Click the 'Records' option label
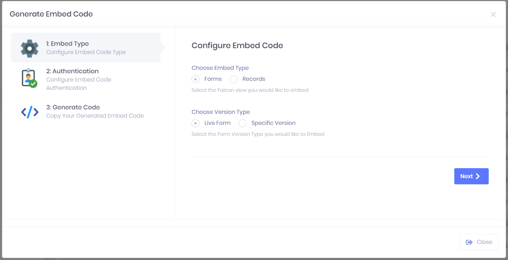Screen dimensions: 508x260 point(253,79)
